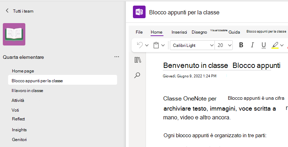288x147 pixels.
Task: Expand the highlight color dropdown arrow
Action: point(282,45)
